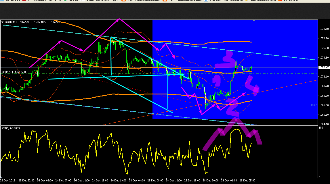Click price axis value 1065.50
This screenshot has height=184, width=330.
324,115
